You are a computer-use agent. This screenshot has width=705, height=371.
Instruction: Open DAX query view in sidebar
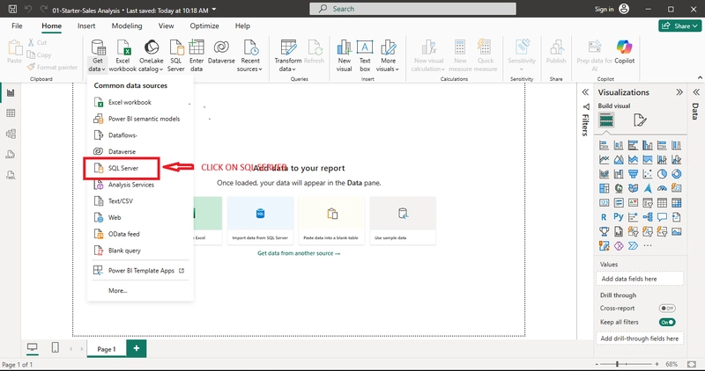pos(11,155)
